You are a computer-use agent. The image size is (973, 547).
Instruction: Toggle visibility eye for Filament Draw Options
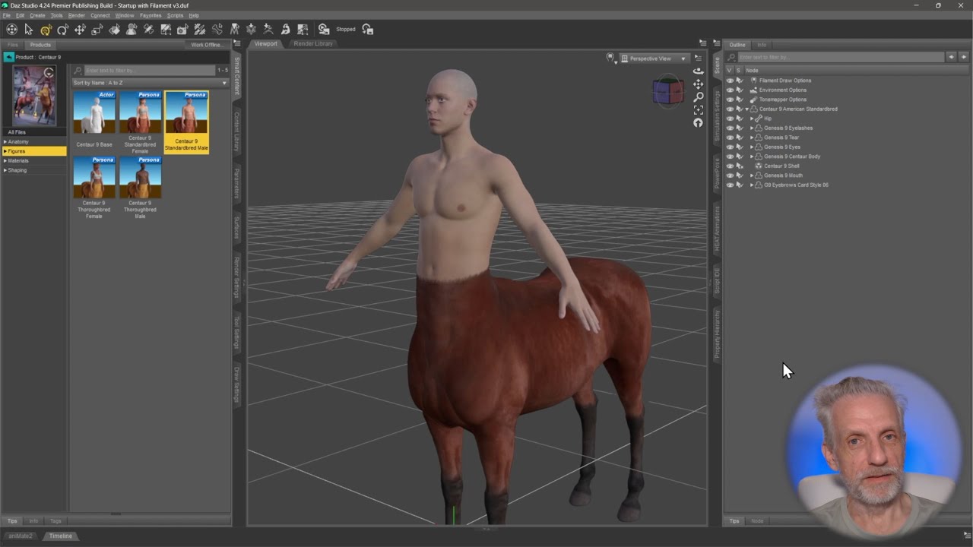click(730, 81)
